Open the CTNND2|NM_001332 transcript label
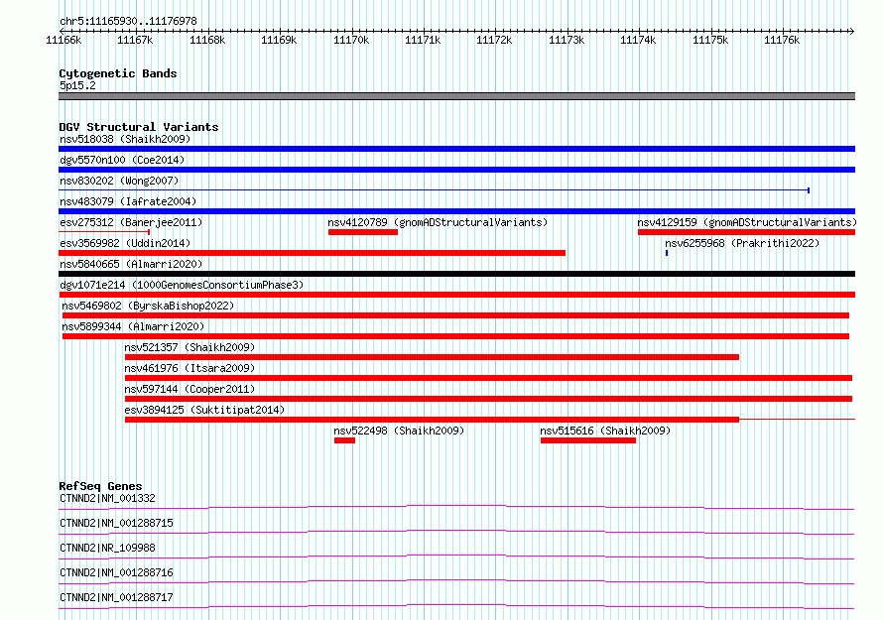This screenshot has width=883, height=620. tap(107, 498)
